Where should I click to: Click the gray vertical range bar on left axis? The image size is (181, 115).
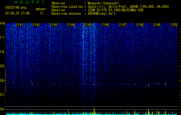[x=5, y=81]
